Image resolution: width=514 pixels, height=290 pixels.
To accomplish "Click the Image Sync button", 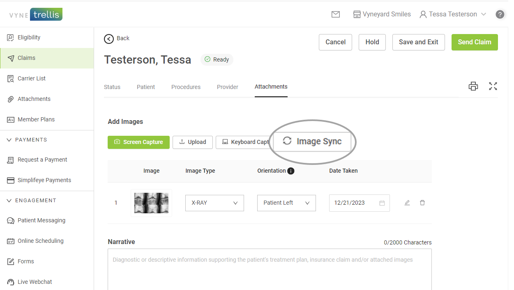I will [x=313, y=142].
